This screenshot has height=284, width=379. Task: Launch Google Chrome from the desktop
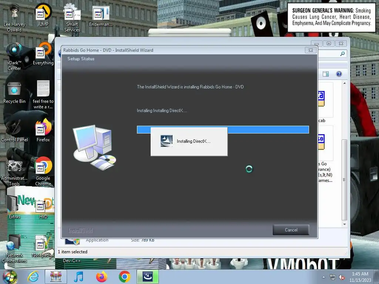click(x=43, y=172)
